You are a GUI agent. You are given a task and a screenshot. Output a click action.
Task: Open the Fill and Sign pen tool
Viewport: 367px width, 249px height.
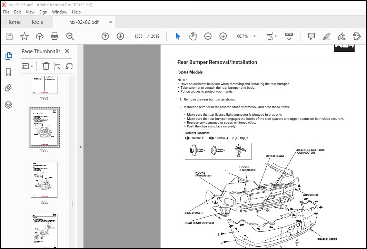point(341,36)
